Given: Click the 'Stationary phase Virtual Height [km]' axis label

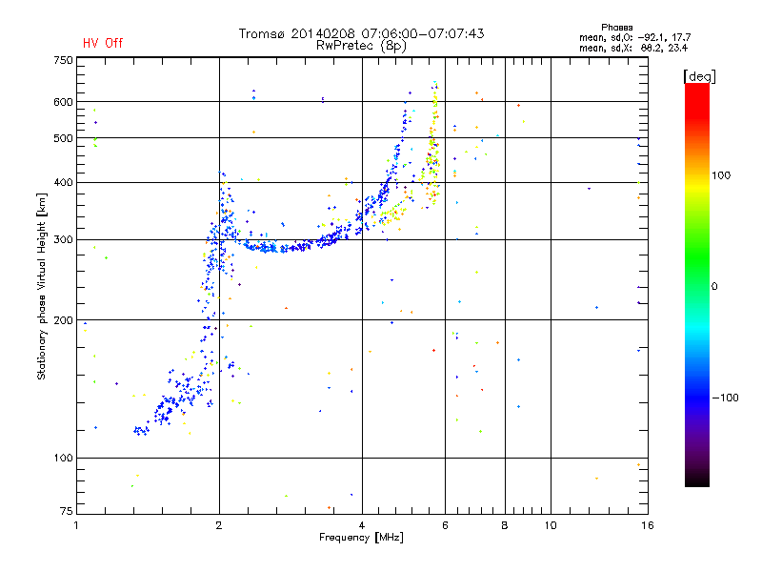Looking at the screenshot, I should 42,287.
